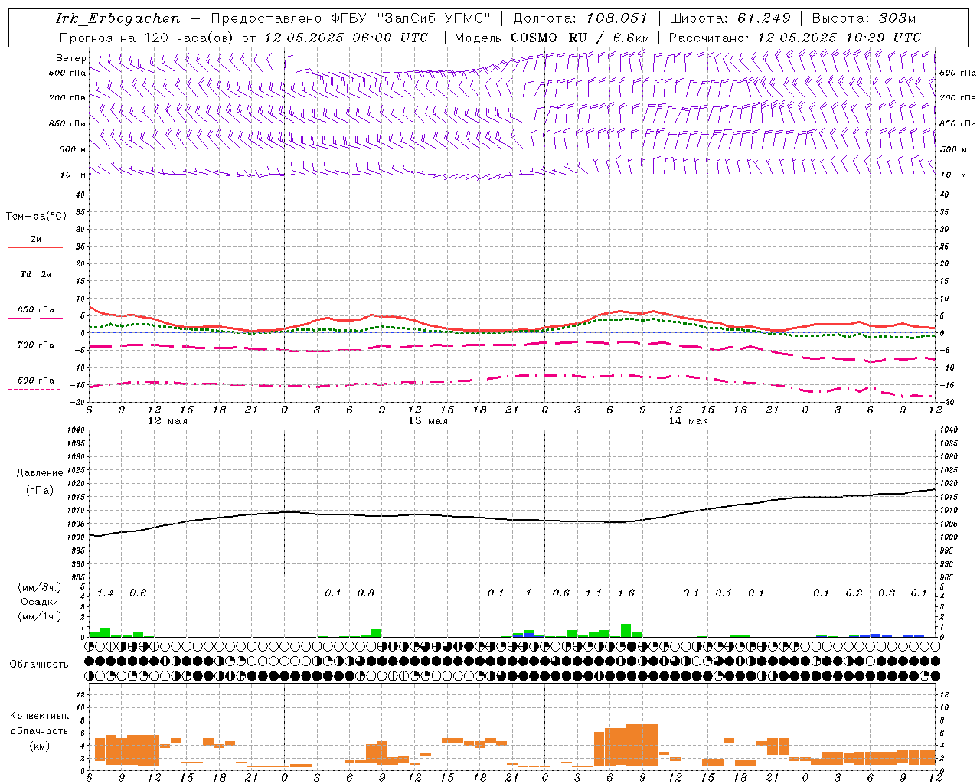Click the Конвективн. panel label
The image size is (980, 784).
point(39,716)
